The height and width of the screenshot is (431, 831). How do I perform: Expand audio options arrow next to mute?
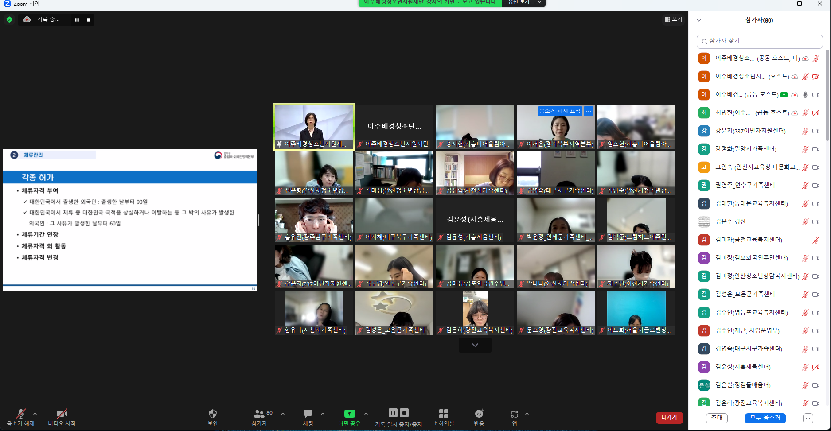35,414
